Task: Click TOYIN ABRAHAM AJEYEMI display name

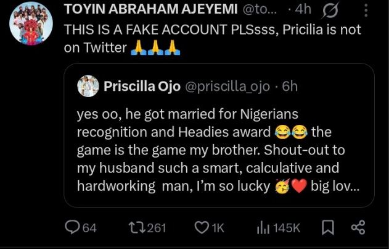Action: [x=141, y=11]
